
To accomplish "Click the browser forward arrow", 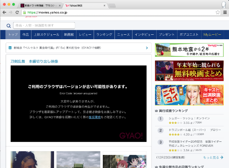I will point(11,12).
